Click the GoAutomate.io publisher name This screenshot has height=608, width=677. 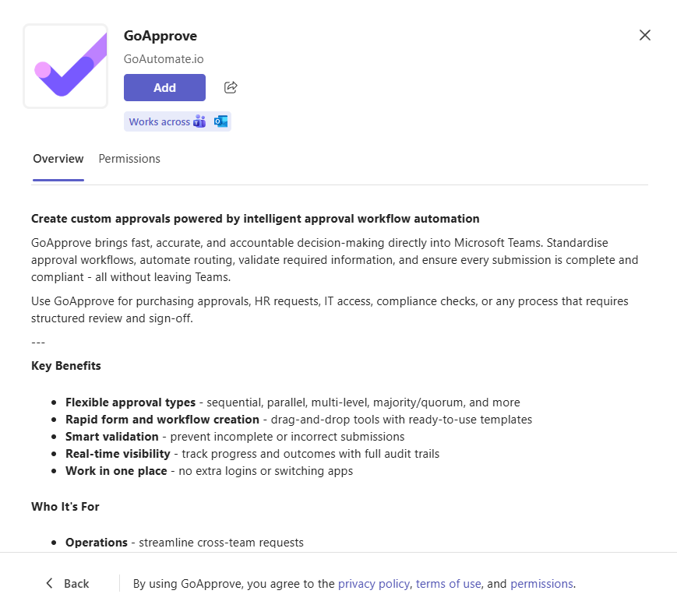pos(164,58)
